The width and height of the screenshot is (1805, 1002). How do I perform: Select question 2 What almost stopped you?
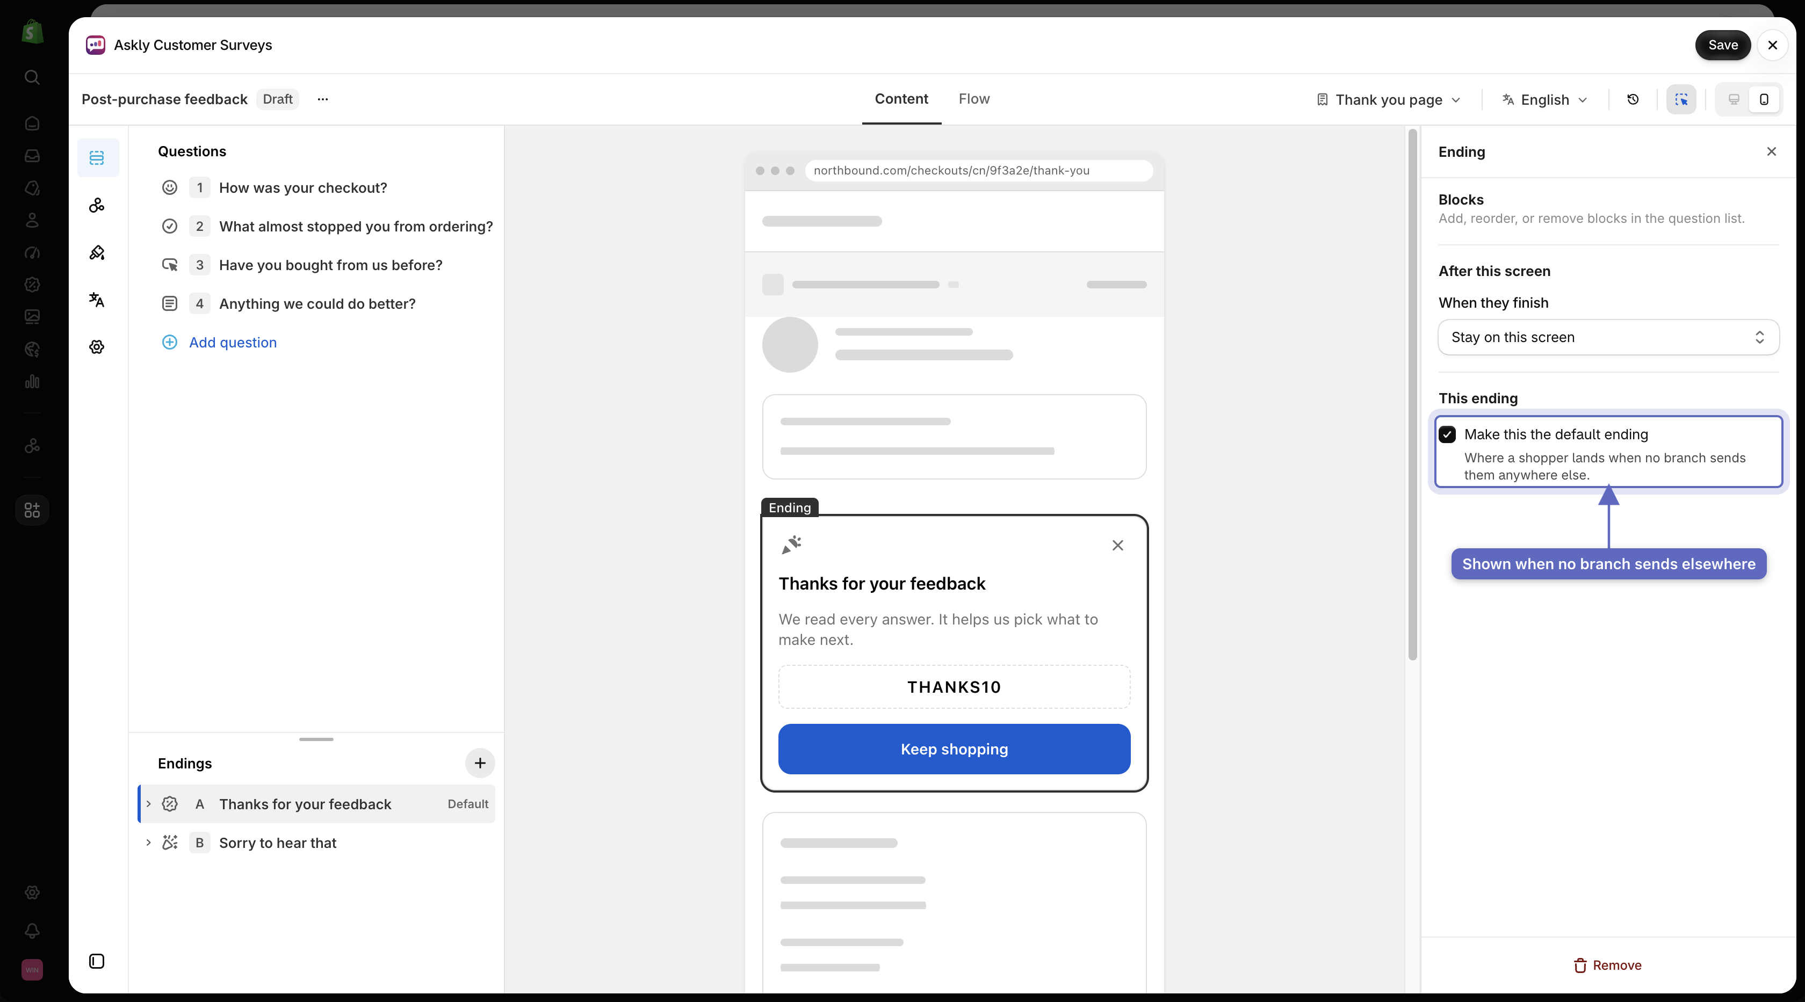[317, 226]
